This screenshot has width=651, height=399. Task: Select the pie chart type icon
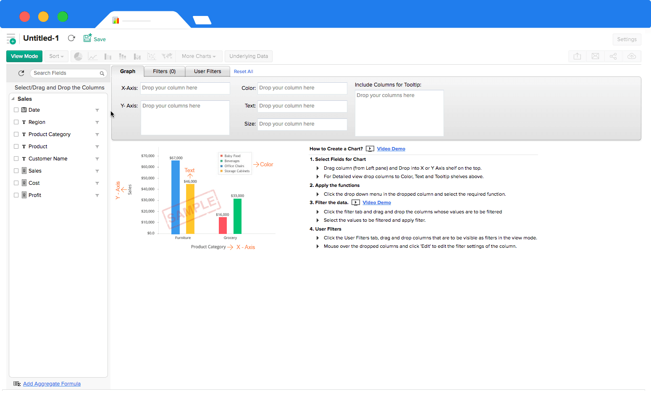(x=78, y=56)
